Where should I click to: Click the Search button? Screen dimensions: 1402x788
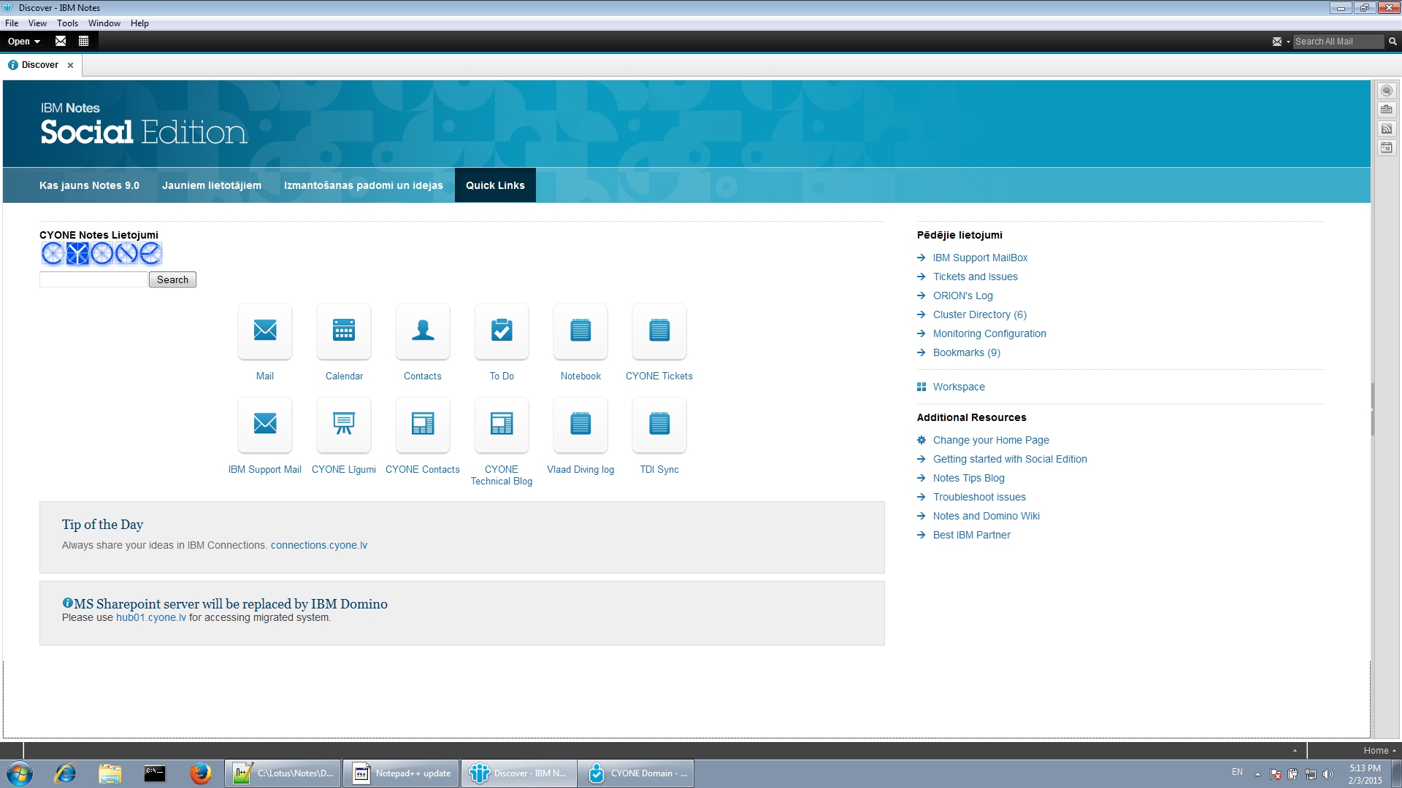[172, 279]
